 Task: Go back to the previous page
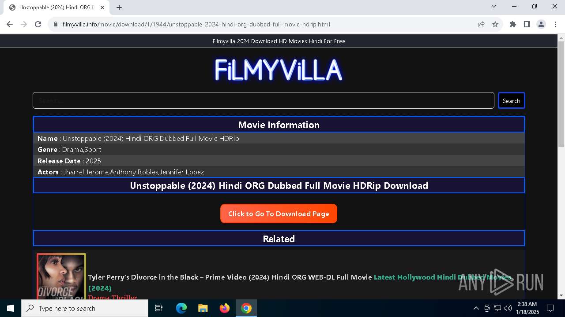tap(10, 24)
